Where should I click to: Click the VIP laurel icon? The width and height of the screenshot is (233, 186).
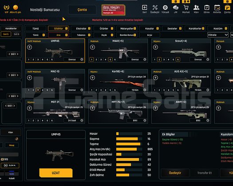coord(6,7)
